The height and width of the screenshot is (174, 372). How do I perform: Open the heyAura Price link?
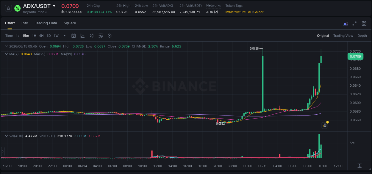[x=35, y=12]
